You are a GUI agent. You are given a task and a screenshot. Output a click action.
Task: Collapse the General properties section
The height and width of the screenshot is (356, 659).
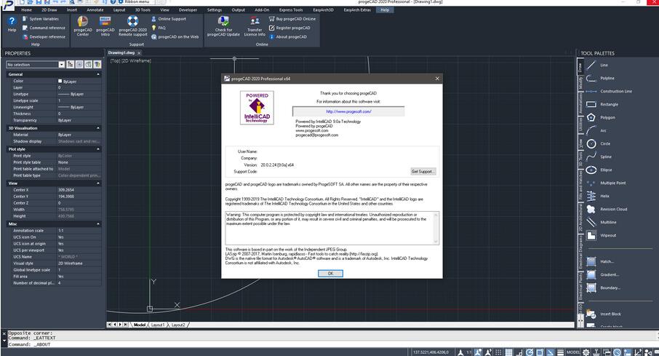pyautogui.click(x=98, y=74)
